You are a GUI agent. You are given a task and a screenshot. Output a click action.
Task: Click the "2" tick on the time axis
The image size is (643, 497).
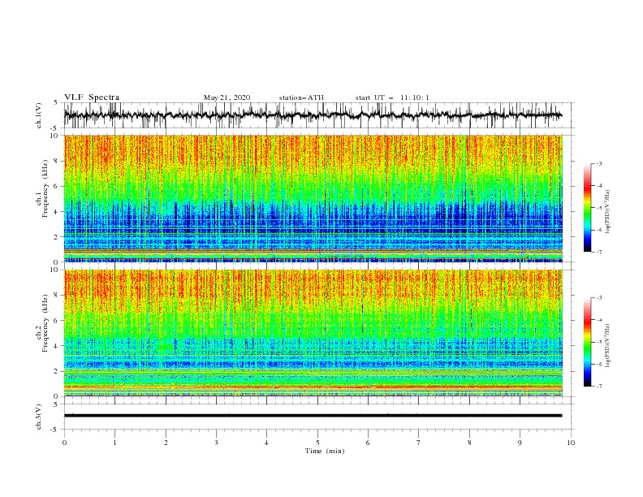(166, 443)
